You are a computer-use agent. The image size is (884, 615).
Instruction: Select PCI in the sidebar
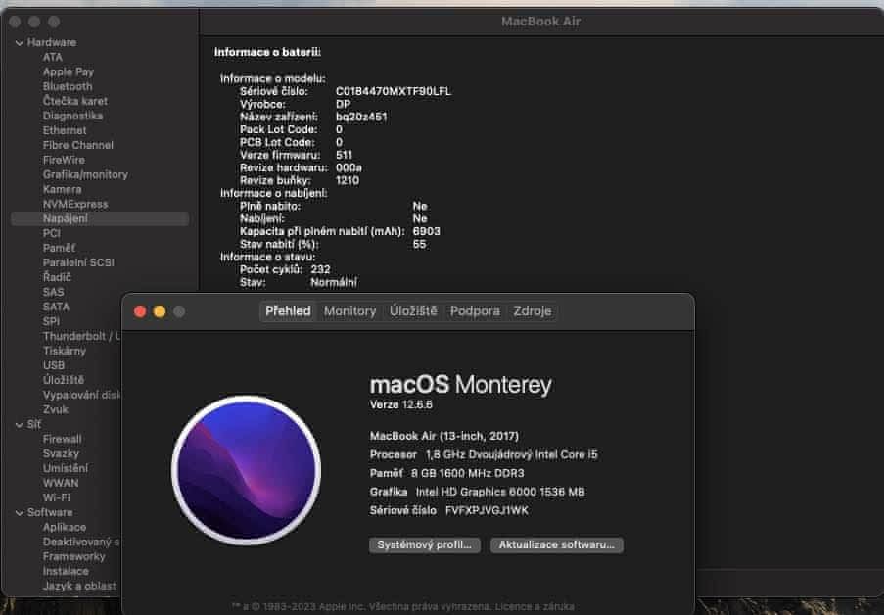pyautogui.click(x=51, y=233)
